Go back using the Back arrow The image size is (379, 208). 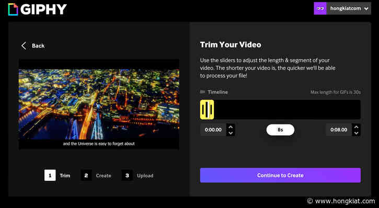(x=24, y=45)
